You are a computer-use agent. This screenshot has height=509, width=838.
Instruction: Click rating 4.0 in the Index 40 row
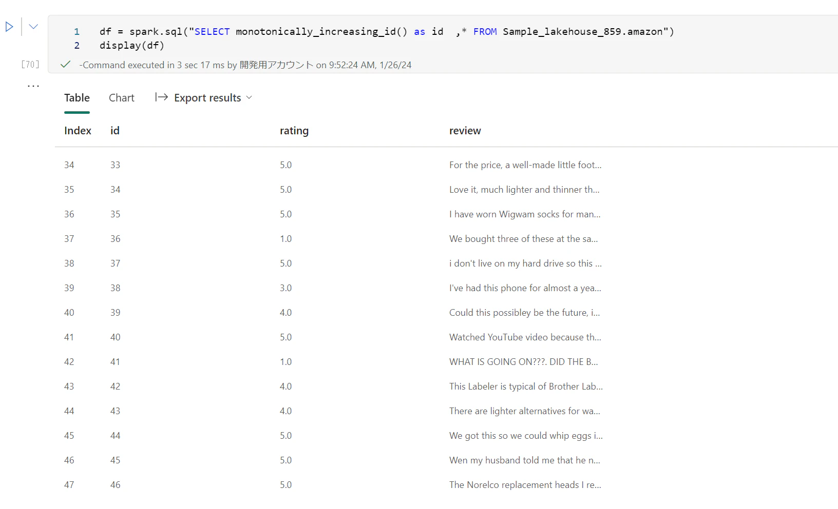tap(286, 313)
